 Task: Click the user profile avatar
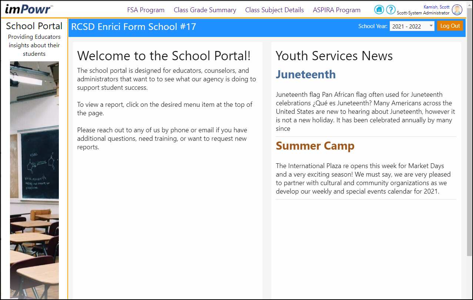(457, 10)
